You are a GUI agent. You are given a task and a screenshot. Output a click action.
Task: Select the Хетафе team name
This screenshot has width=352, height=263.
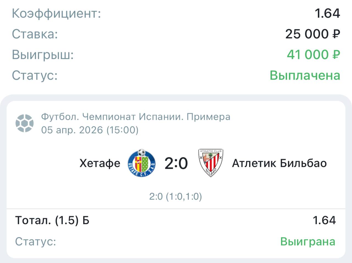[100, 163]
